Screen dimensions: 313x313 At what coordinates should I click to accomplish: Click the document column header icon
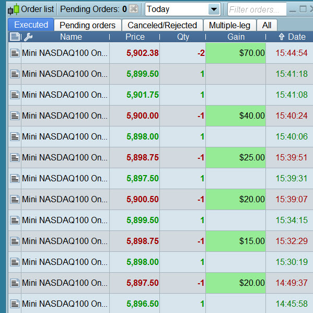click(15, 37)
